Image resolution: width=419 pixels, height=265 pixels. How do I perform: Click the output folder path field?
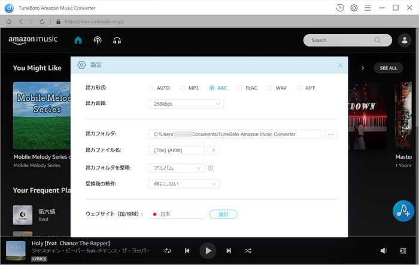(235, 134)
